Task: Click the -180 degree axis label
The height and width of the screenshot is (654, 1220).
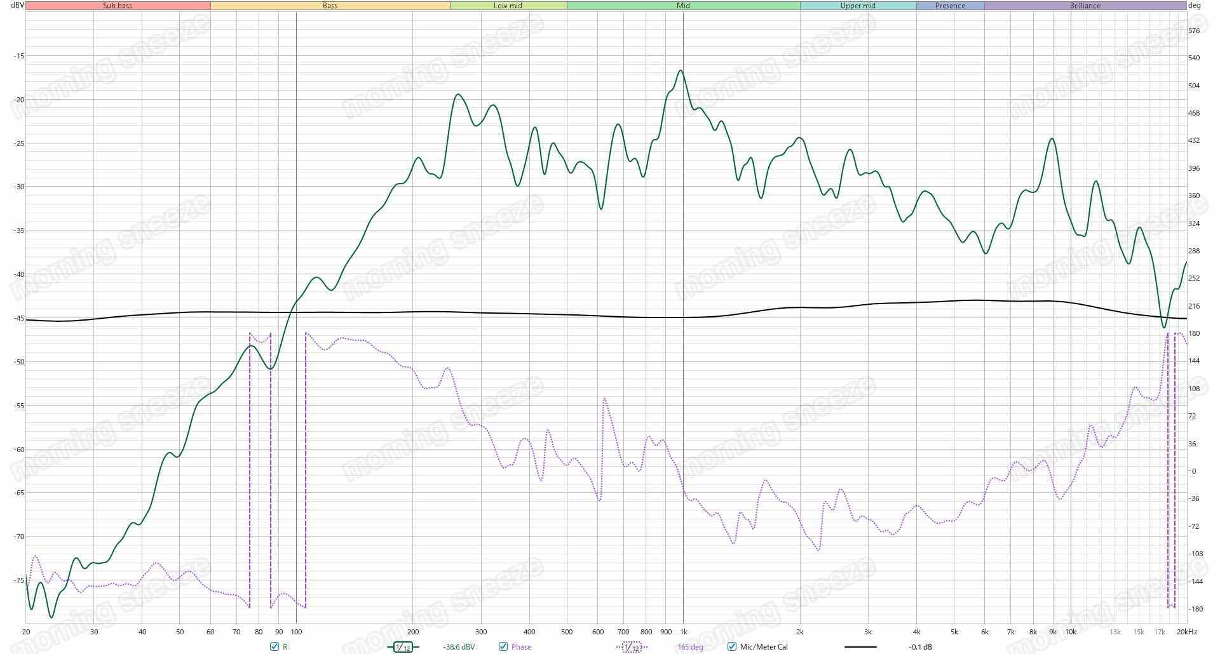Action: coord(1195,609)
